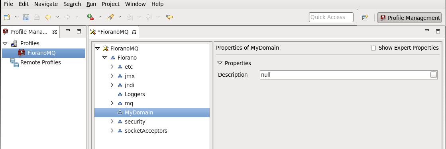Click the New wizard toolbar icon
Image resolution: width=446 pixels, height=149 pixels.
tap(7, 17)
